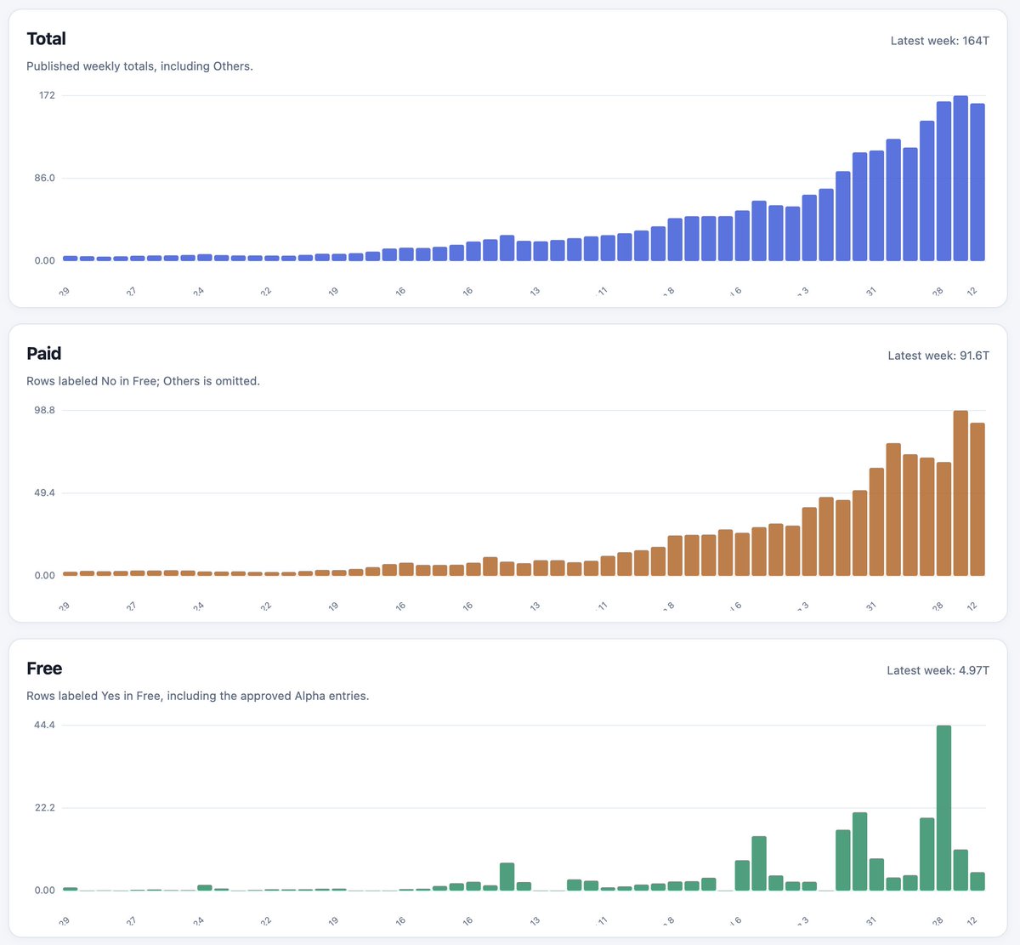The width and height of the screenshot is (1020, 945).
Task: Click the "Free" chart heading
Action: tap(44, 669)
